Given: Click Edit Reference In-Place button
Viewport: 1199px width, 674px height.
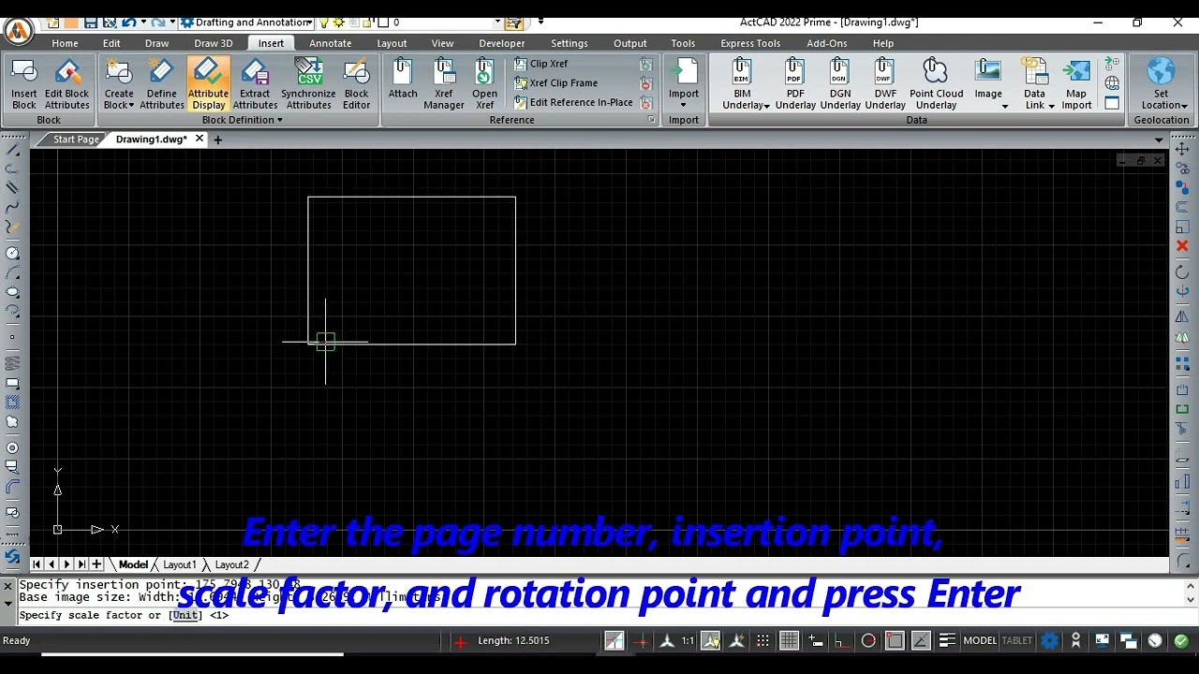Looking at the screenshot, I should tap(573, 103).
